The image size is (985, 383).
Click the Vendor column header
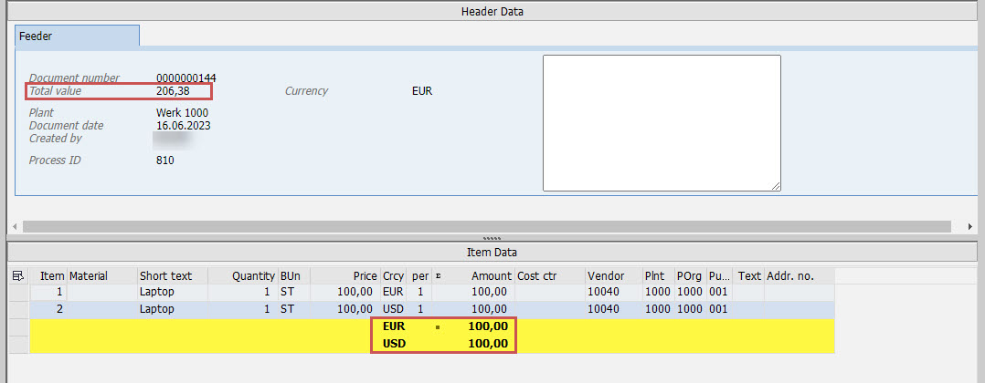(612, 275)
